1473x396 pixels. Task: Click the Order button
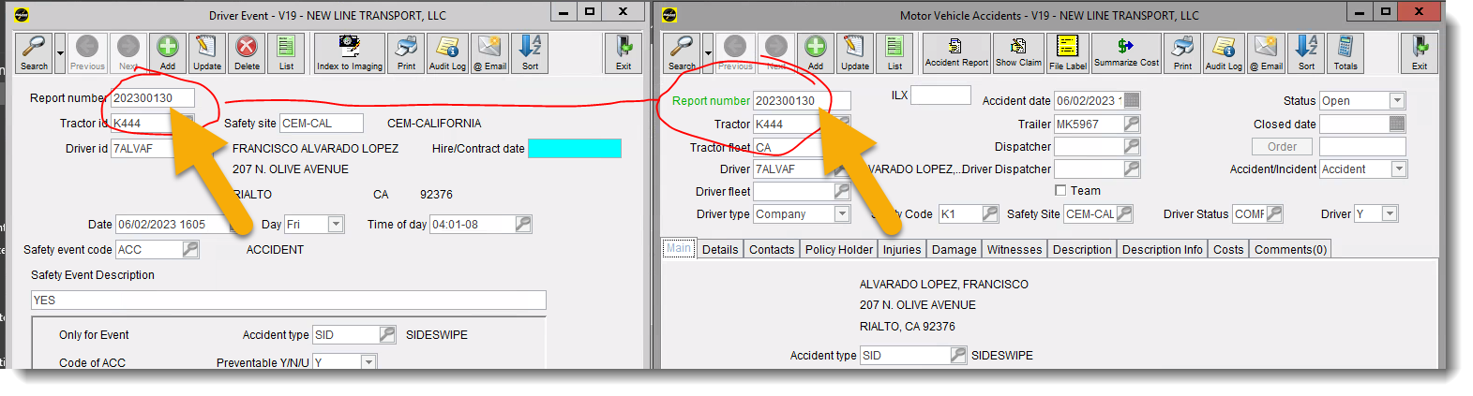point(1282,146)
